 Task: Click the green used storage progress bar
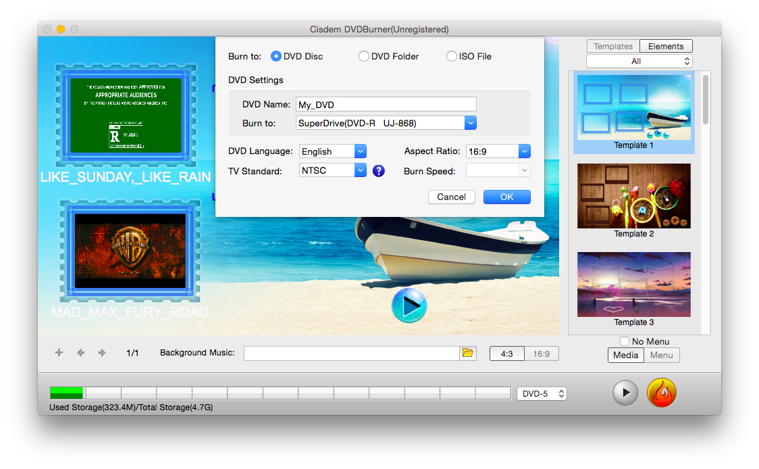pyautogui.click(x=65, y=393)
